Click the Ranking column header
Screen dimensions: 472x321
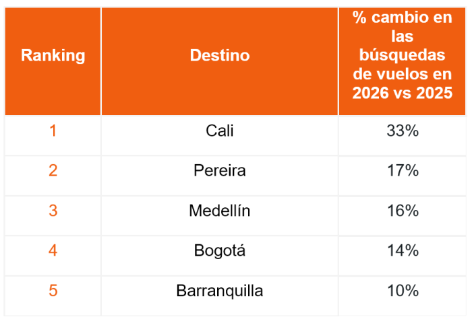(x=53, y=55)
